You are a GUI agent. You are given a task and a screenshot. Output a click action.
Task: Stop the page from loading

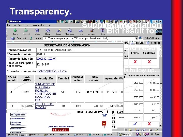[x=103, y=32]
